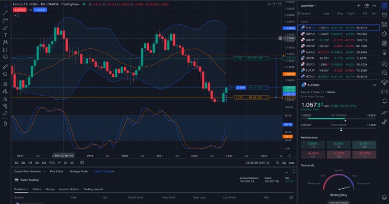Screen dimensions: 389x204
Task: Select the zoom in tool
Action: [5, 74]
